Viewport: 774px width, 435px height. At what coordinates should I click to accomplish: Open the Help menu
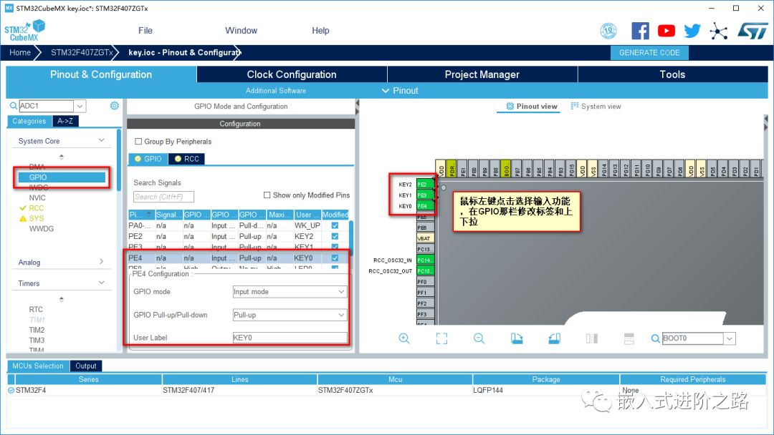[x=320, y=31]
